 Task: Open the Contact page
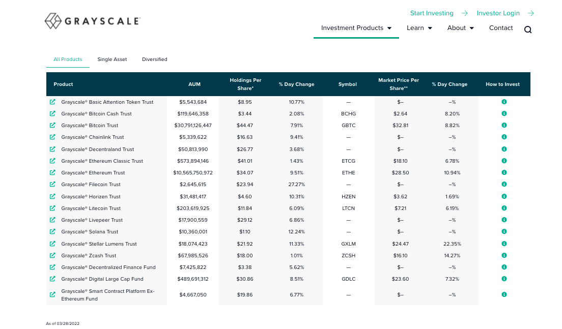[501, 28]
